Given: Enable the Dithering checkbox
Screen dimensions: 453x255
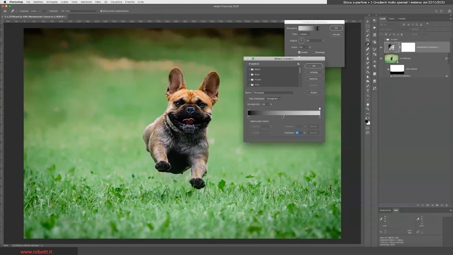Looking at the screenshot, I should 314,52.
